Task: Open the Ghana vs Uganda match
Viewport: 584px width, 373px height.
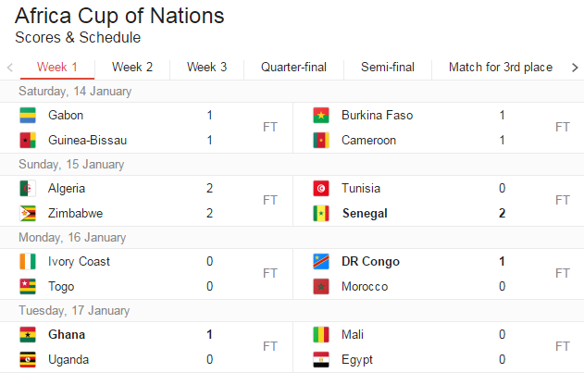Action: [146, 347]
